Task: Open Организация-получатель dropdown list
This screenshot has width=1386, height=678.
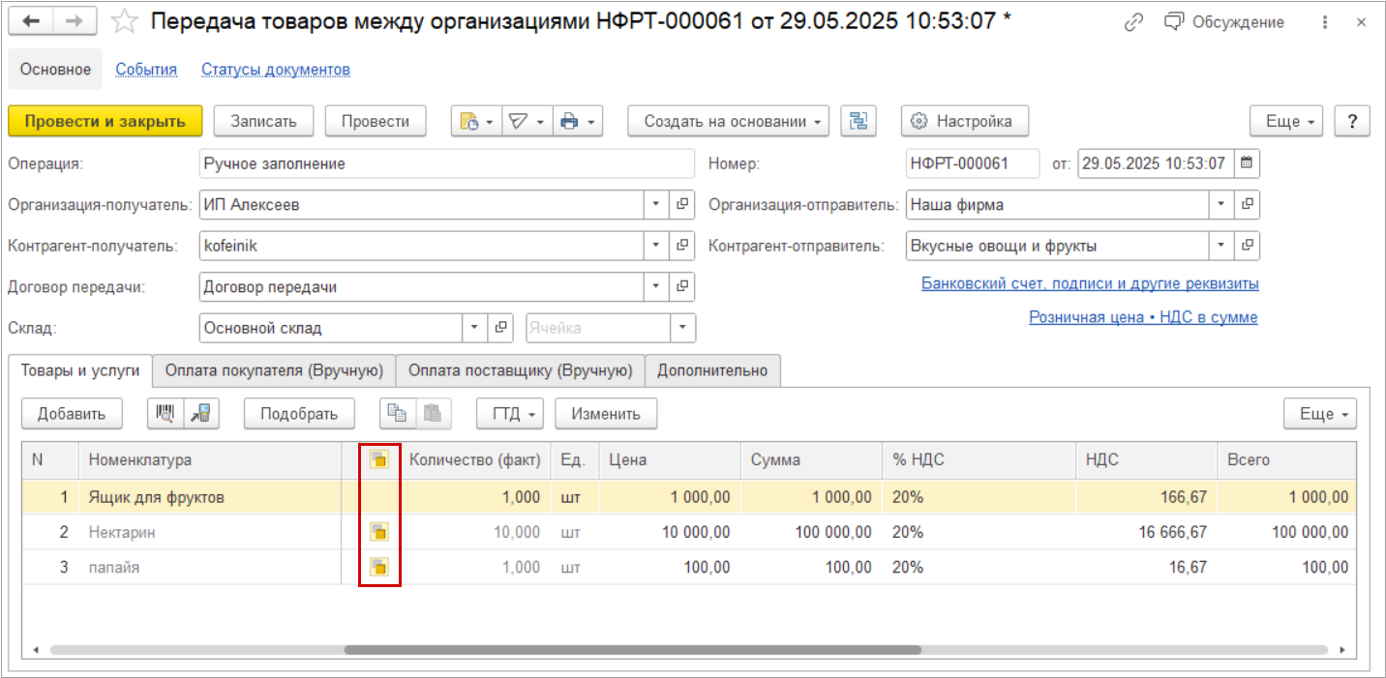Action: (656, 205)
